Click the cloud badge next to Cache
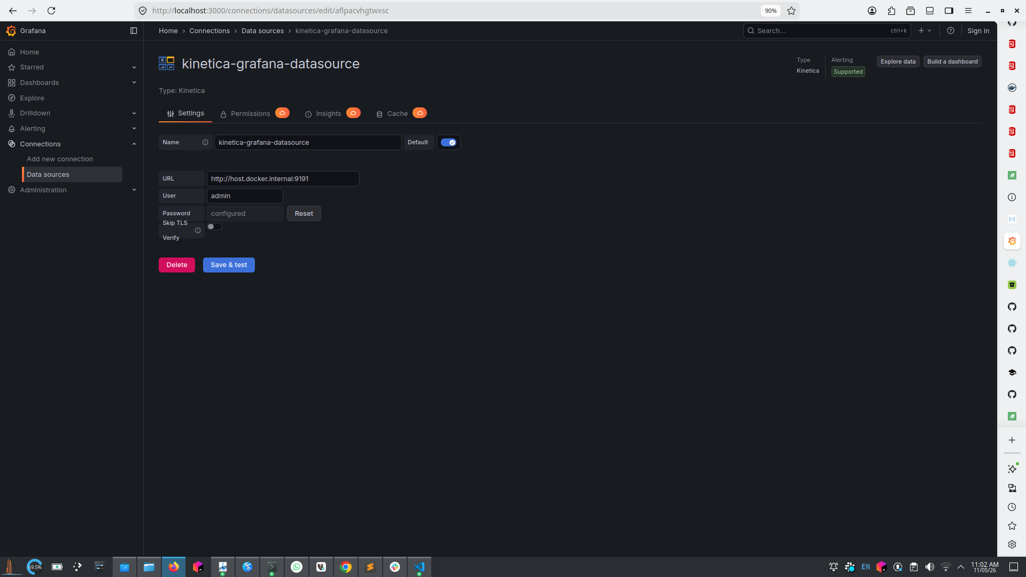Image resolution: width=1026 pixels, height=577 pixels. [x=420, y=113]
